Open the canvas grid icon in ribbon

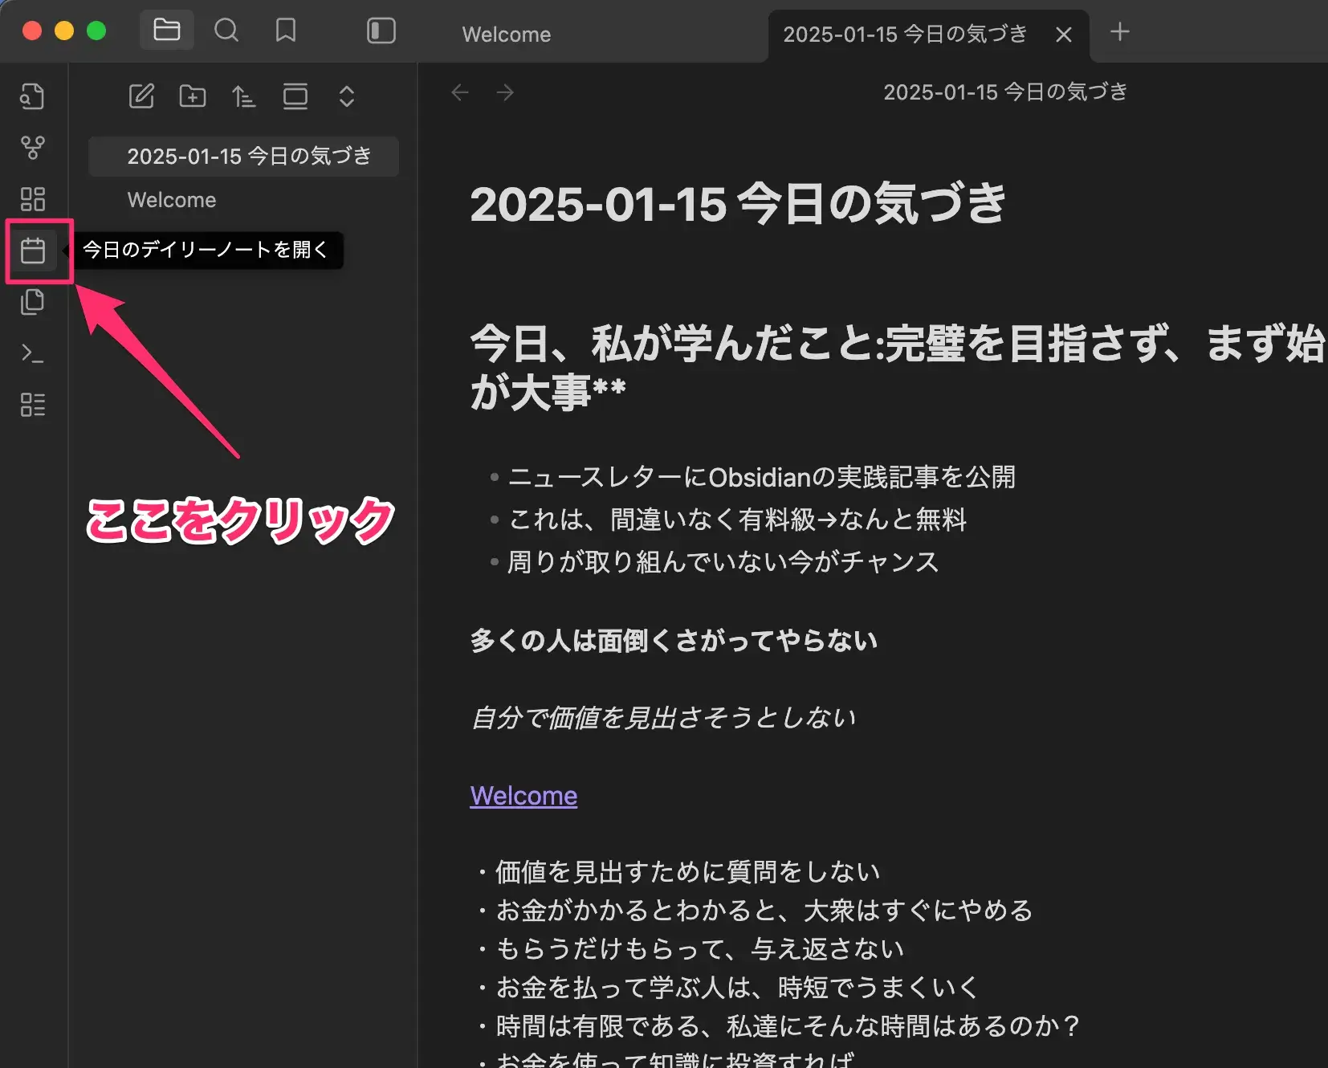(x=32, y=198)
